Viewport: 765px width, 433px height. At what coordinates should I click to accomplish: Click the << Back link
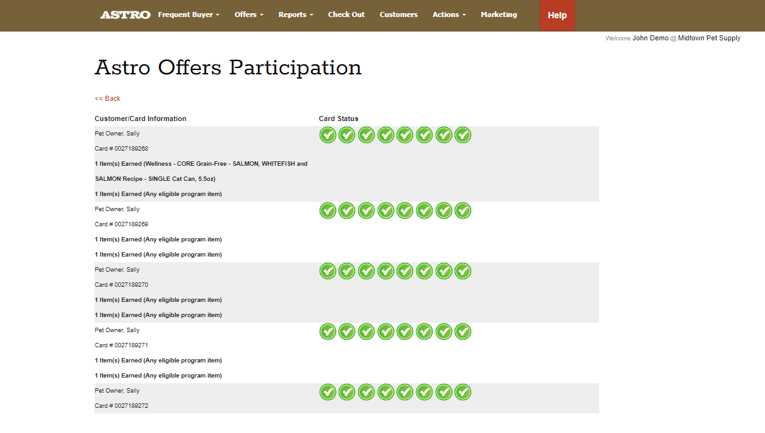click(108, 98)
